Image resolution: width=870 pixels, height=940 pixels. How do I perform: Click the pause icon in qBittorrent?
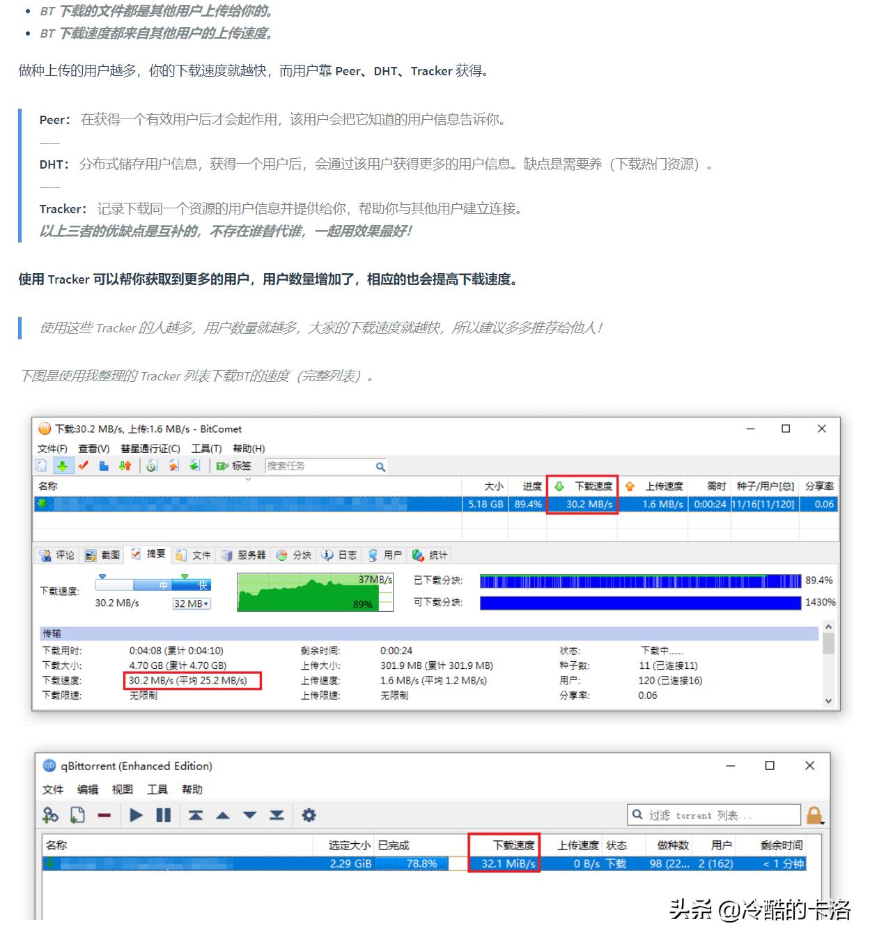[164, 815]
